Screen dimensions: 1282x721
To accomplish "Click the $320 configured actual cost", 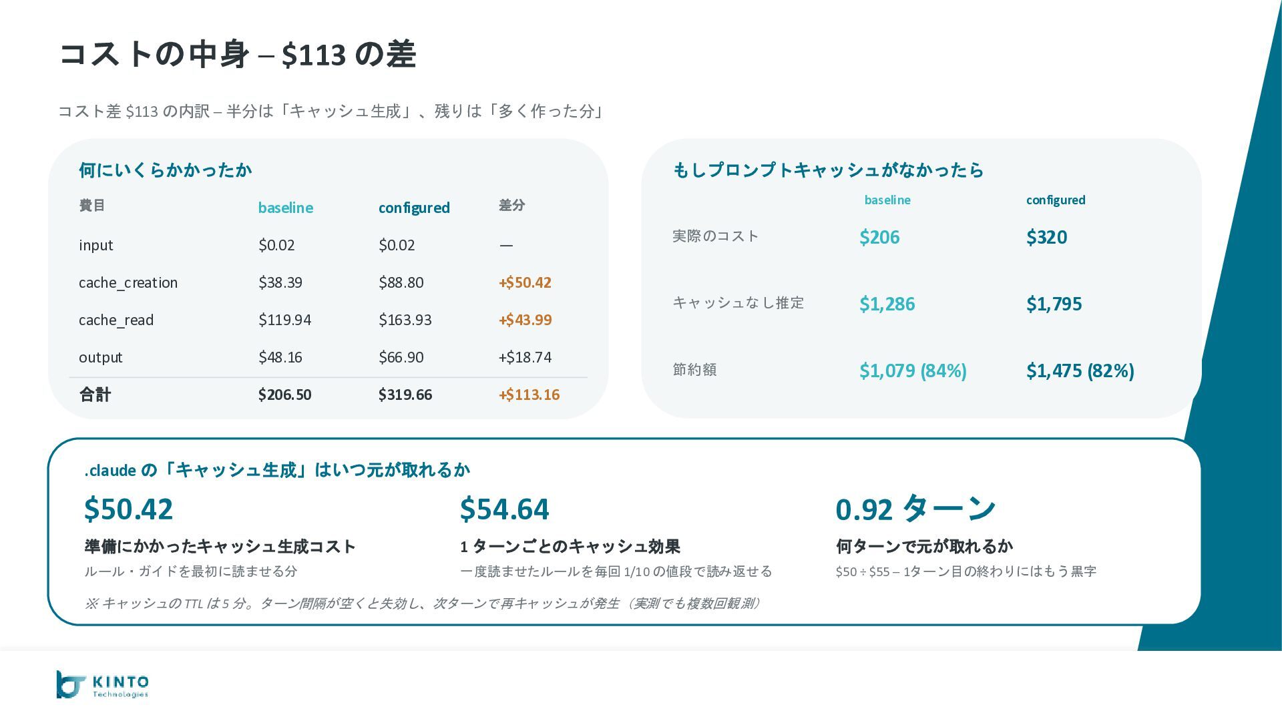I will pos(1046,237).
